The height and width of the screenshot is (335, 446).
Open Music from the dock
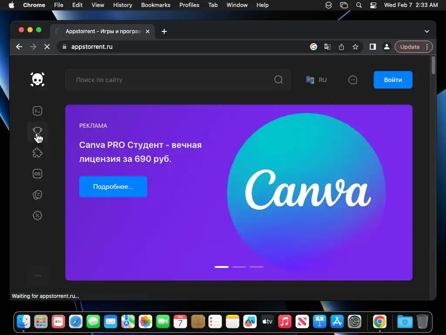point(285,322)
